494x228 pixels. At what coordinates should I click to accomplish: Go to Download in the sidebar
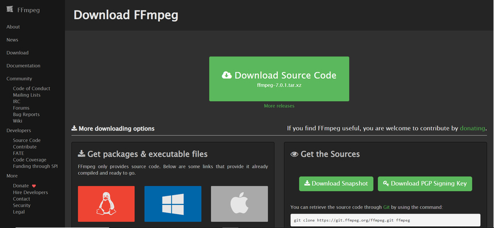pyautogui.click(x=17, y=53)
